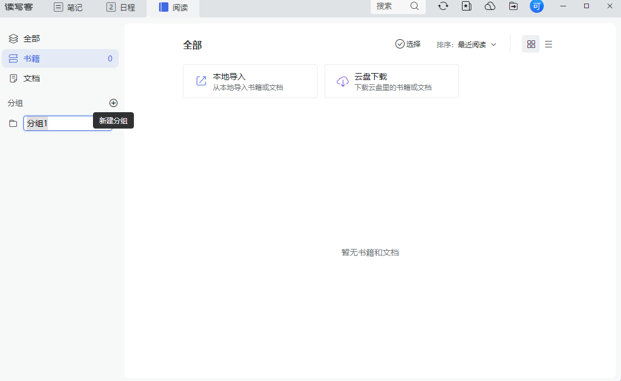This screenshot has width=621, height=381.
Task: Click the cloud storage icon in the title bar
Action: pos(489,6)
